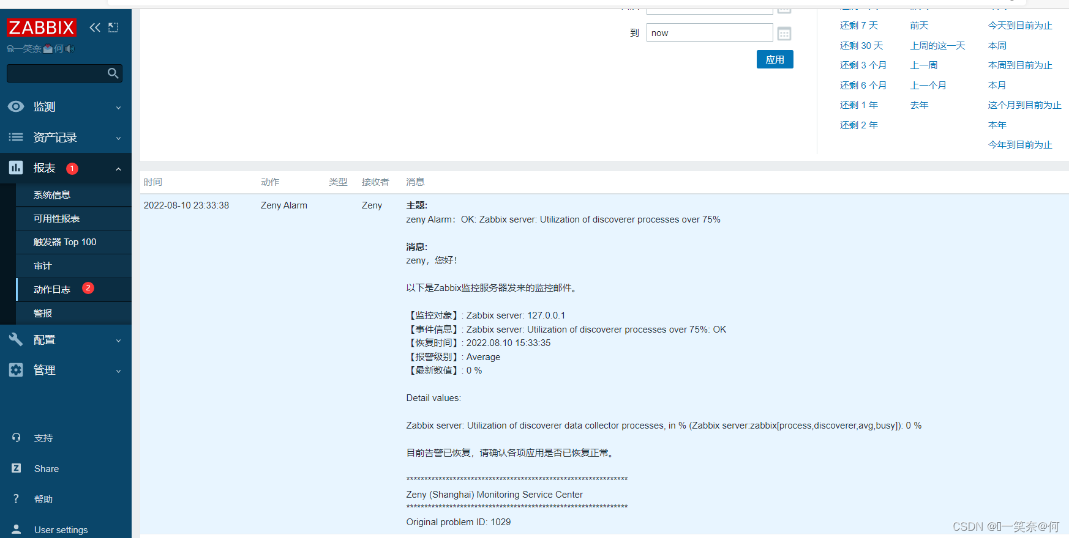Open the 监测 main menu
Viewport: 1069px width, 538px height.
pos(66,106)
